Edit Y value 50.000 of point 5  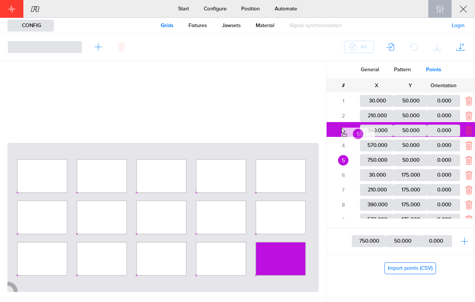click(410, 160)
